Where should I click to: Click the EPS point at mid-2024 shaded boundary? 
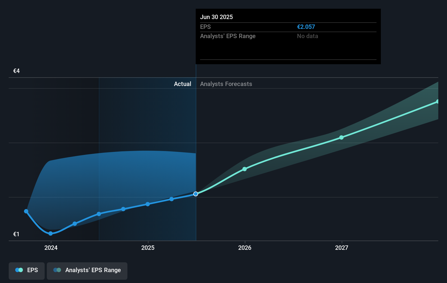(x=99, y=214)
